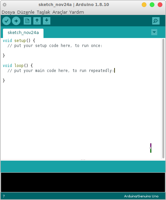The height and width of the screenshot is (200, 166).
Task: Expand the tab options dropdown arrow
Action: tap(154, 32)
